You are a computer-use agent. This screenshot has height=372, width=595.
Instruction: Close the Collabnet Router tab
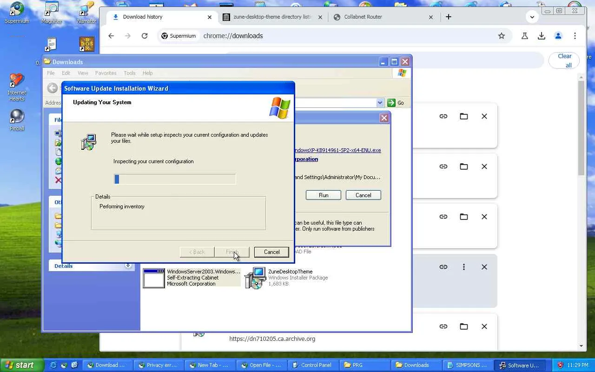pyautogui.click(x=430, y=17)
